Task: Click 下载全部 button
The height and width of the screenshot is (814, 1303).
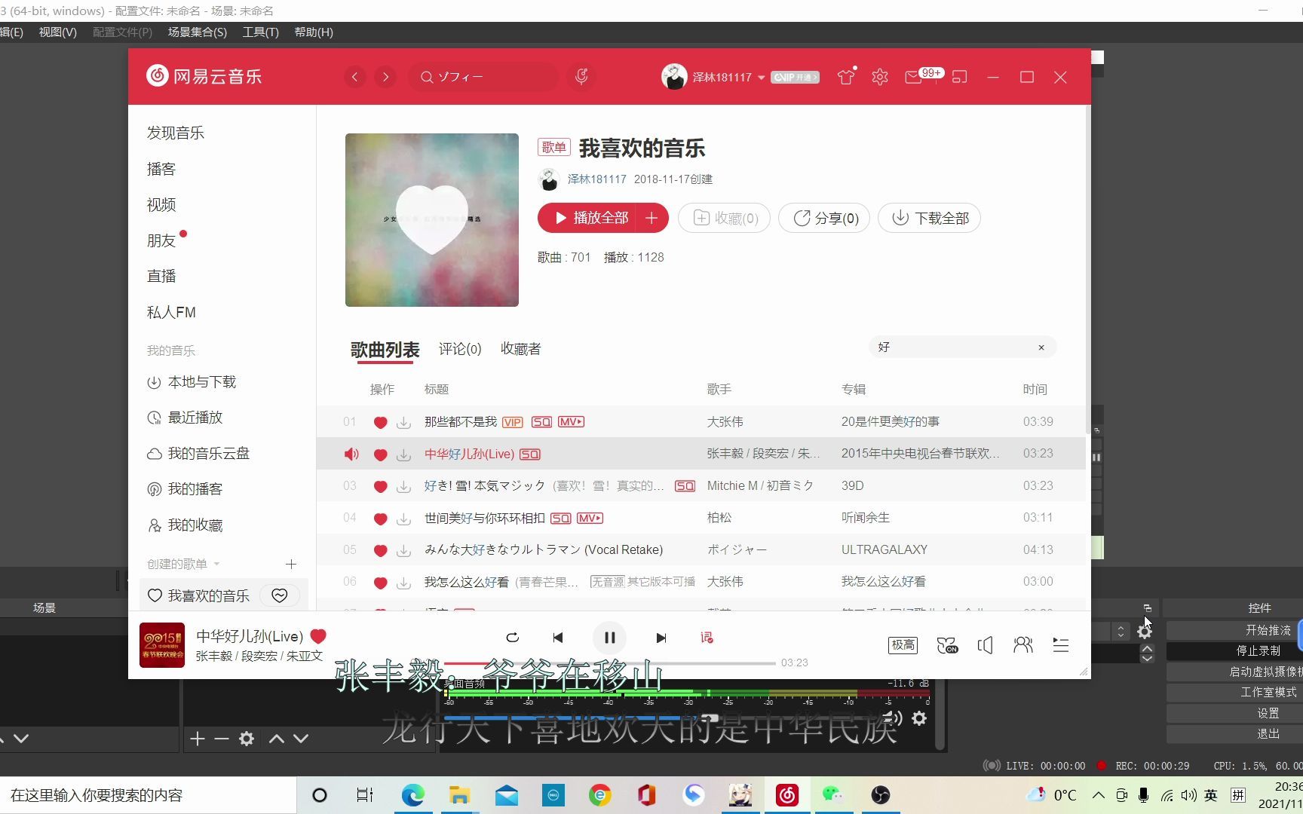Action: pyautogui.click(x=929, y=218)
